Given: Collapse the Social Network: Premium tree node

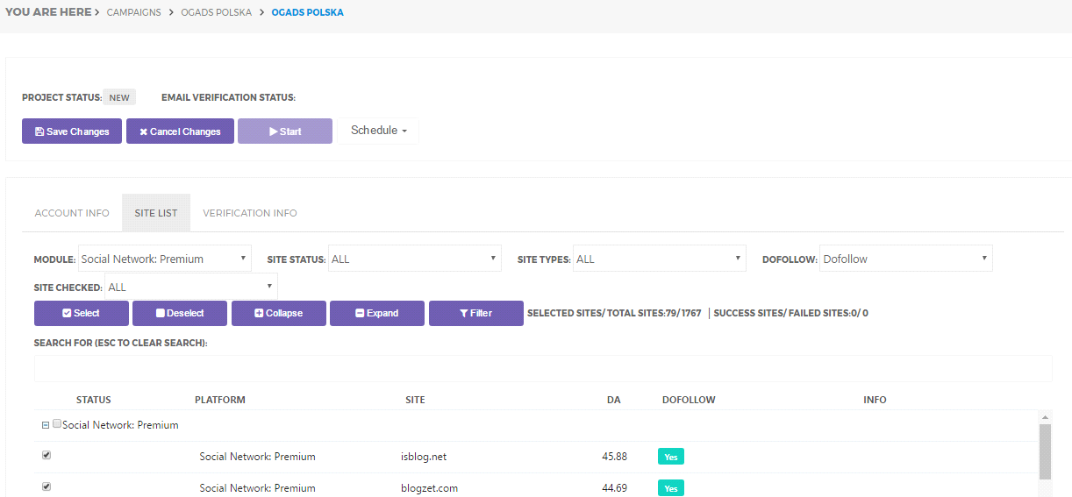Looking at the screenshot, I should pyautogui.click(x=46, y=425).
